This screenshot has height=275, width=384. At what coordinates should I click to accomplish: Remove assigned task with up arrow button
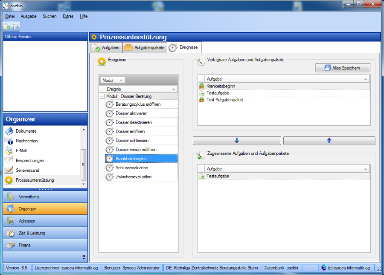(329, 140)
